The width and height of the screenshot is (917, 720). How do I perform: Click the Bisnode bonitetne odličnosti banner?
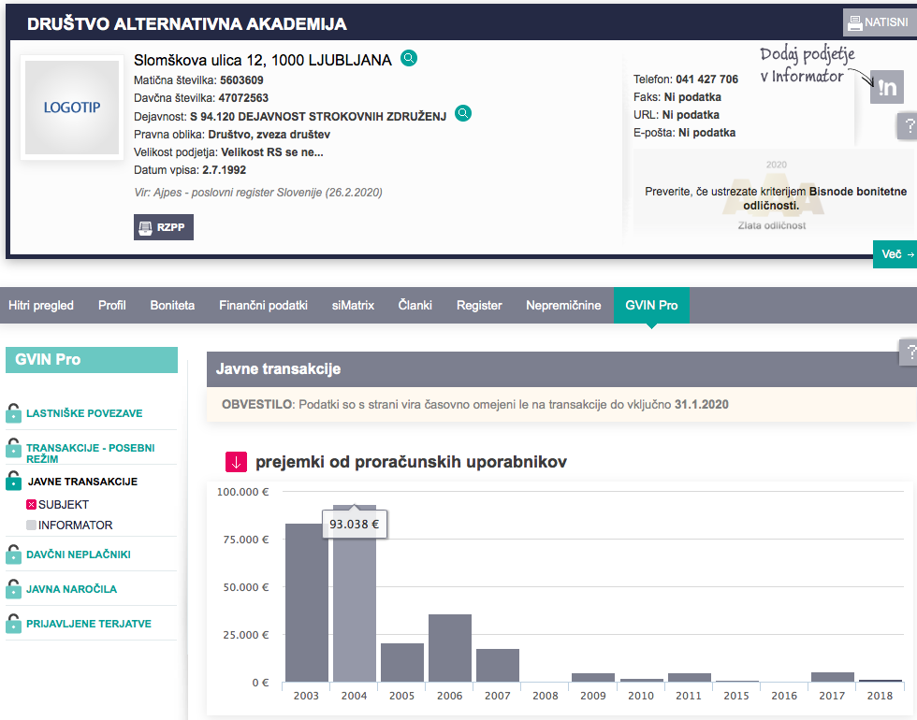[x=773, y=193]
